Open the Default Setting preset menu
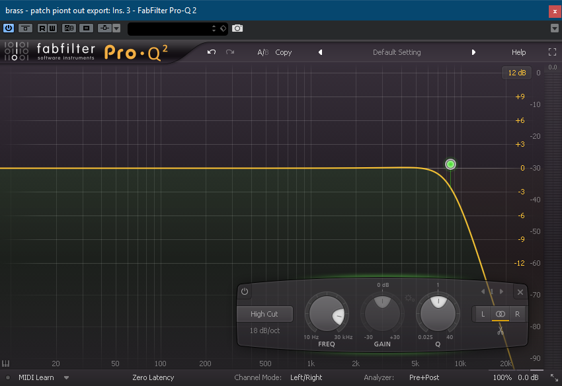The image size is (562, 386). pos(397,52)
